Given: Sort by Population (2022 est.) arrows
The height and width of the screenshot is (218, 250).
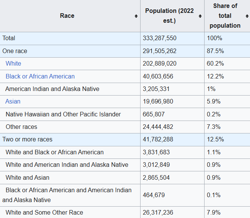Looking at the screenshot, I should pos(200,16).
